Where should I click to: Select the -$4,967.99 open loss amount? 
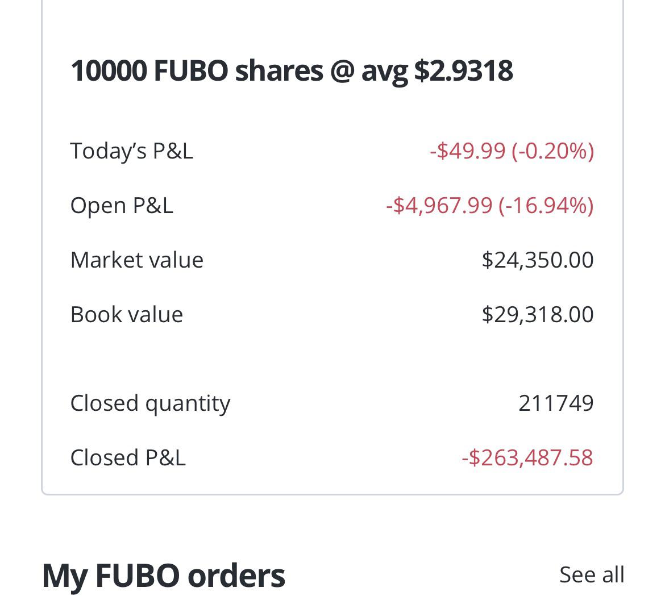click(439, 205)
